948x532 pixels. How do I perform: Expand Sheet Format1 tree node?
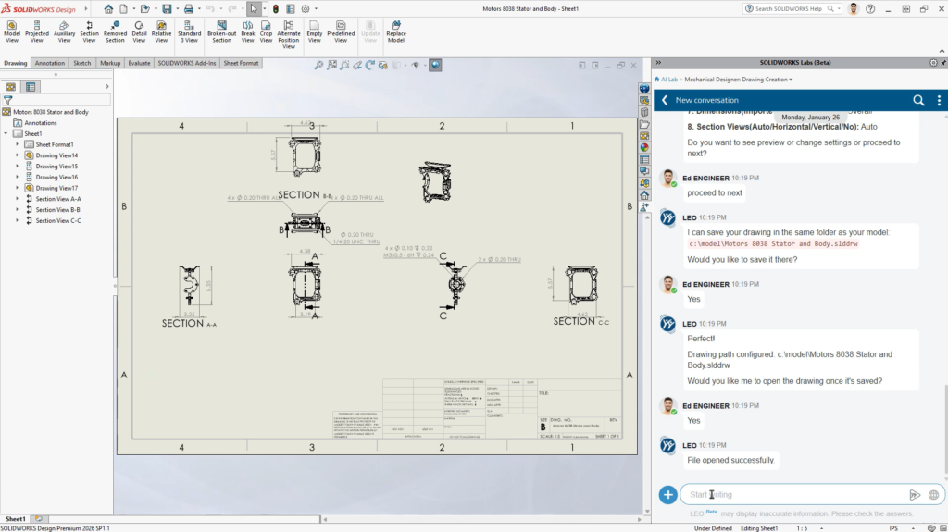[17, 144]
